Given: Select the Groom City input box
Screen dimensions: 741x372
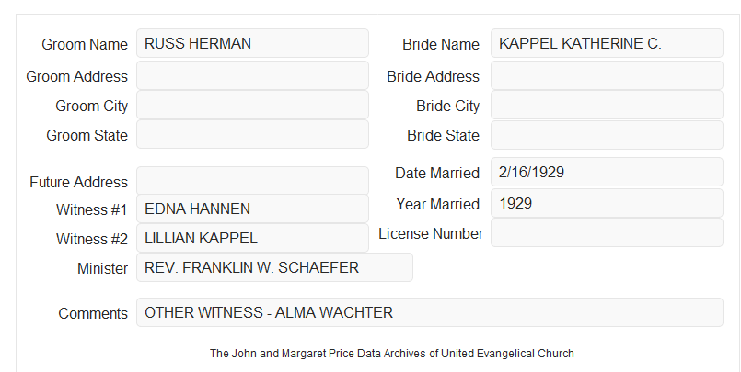Looking at the screenshot, I should coord(252,105).
